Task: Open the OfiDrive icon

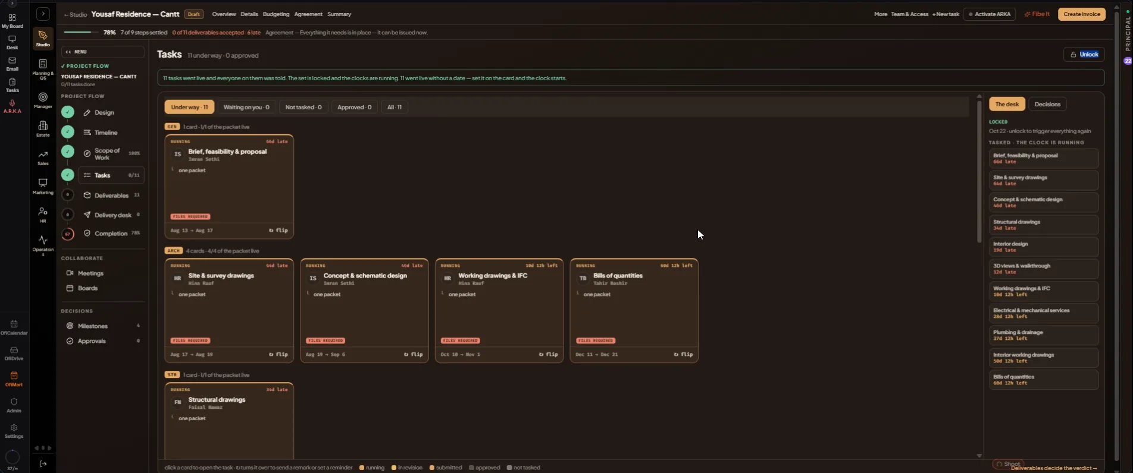Action: point(14,350)
